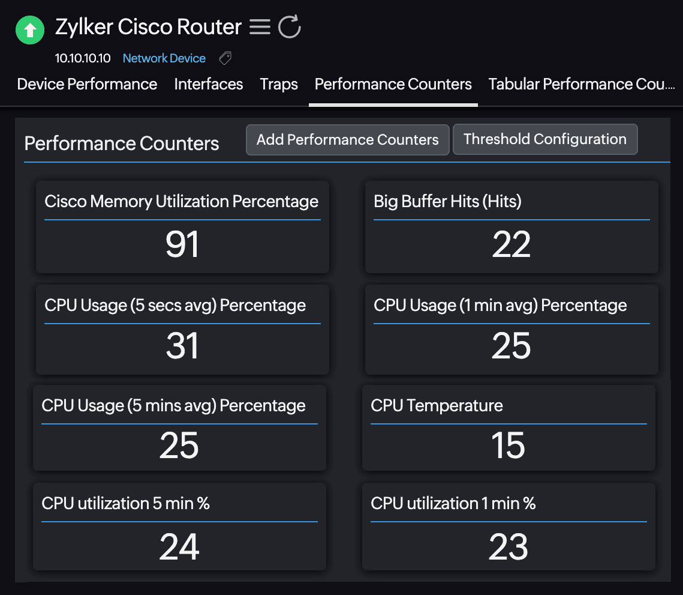Viewport: 683px width, 595px height.
Task: Open Threshold Configuration
Action: tap(544, 139)
